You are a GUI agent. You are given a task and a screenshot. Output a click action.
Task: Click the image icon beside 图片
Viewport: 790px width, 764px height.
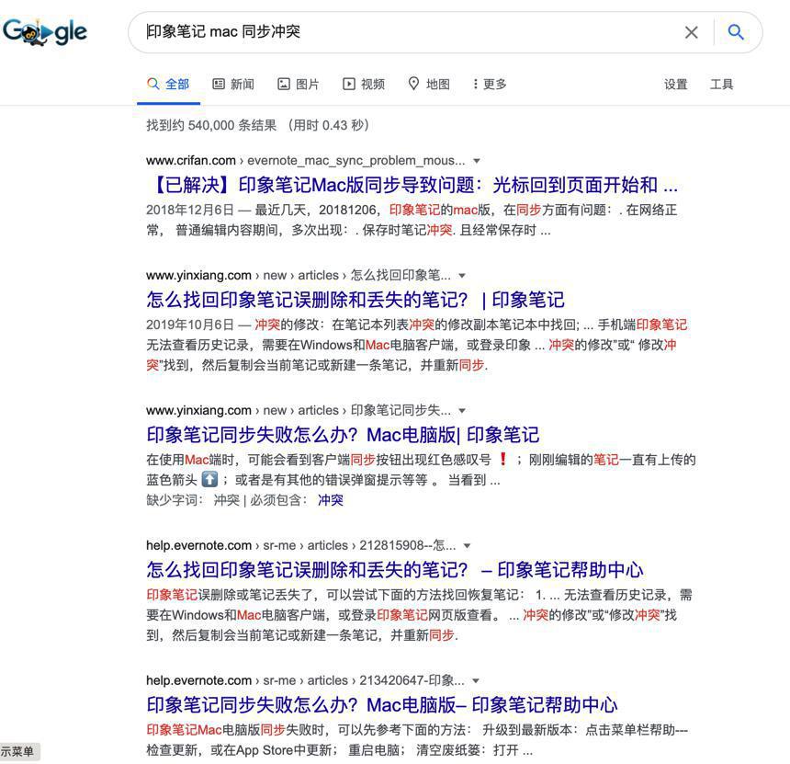coord(284,84)
